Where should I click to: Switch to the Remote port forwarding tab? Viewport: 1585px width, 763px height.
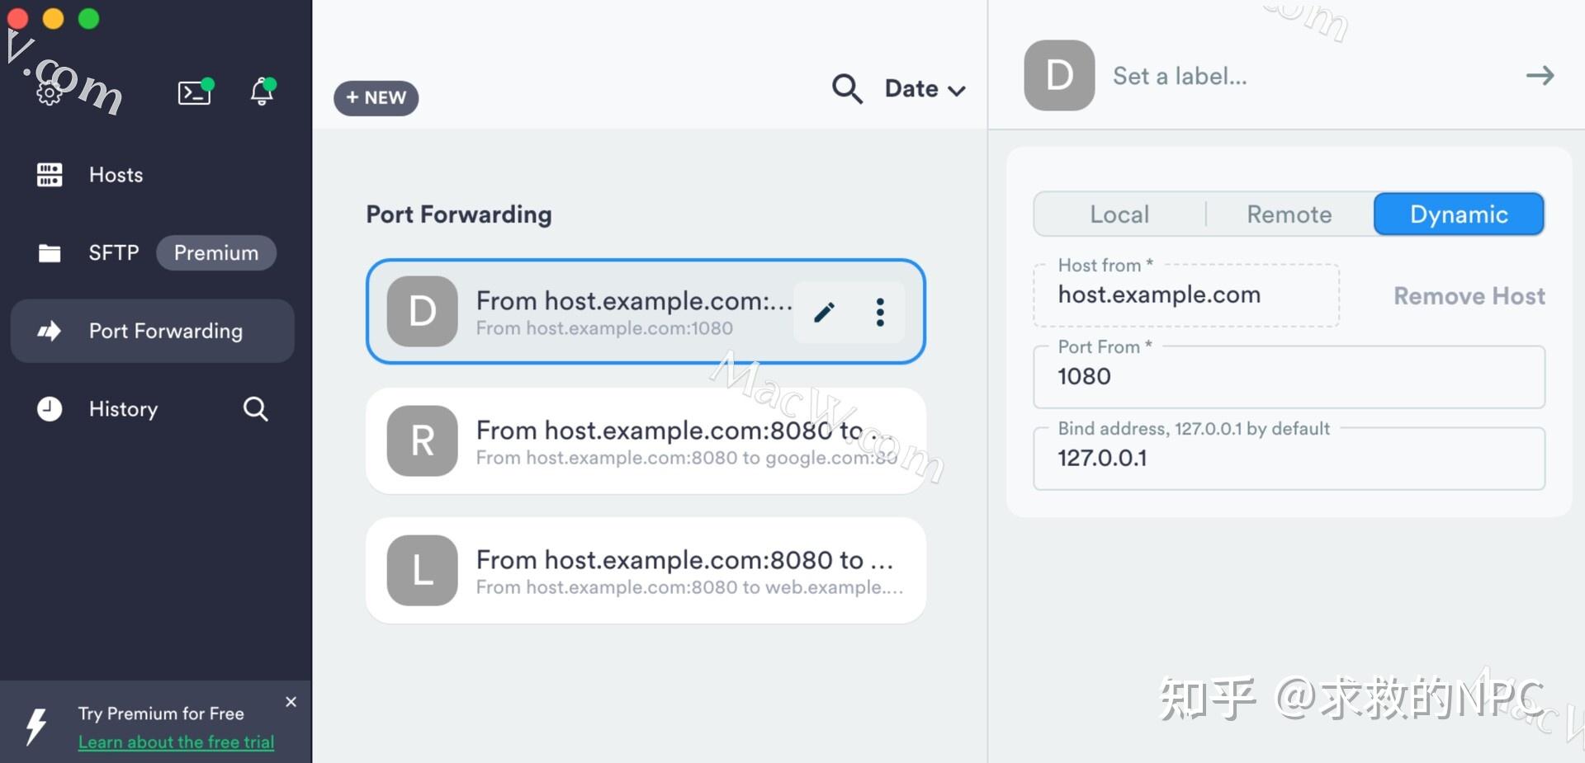click(1289, 214)
